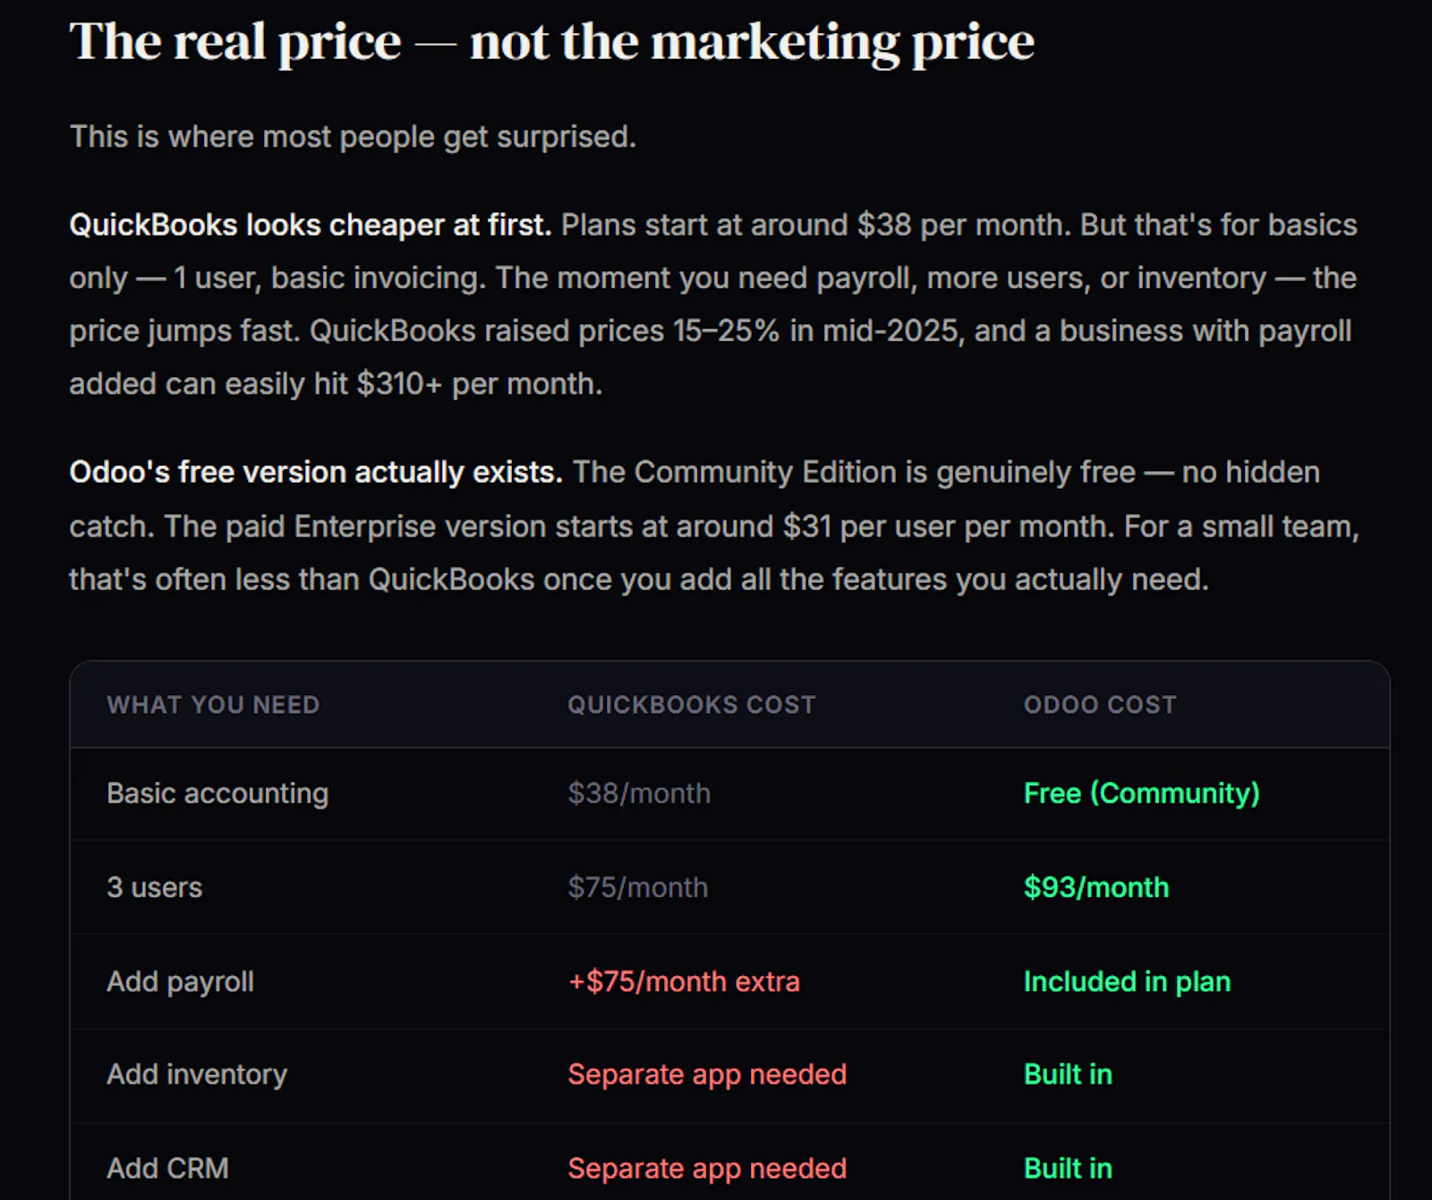Click the '$38/month' QuickBooks cost cell
The height and width of the screenshot is (1200, 1432).
click(x=639, y=793)
